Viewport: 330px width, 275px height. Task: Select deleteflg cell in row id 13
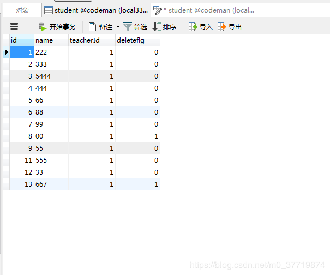137,184
